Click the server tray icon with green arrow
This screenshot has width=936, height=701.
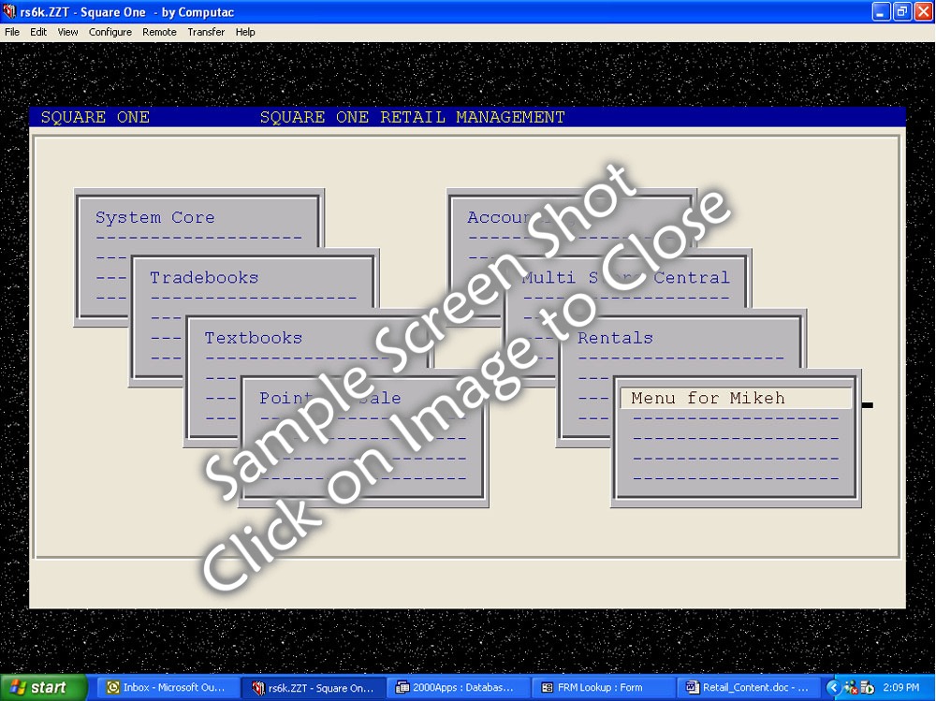click(868, 688)
